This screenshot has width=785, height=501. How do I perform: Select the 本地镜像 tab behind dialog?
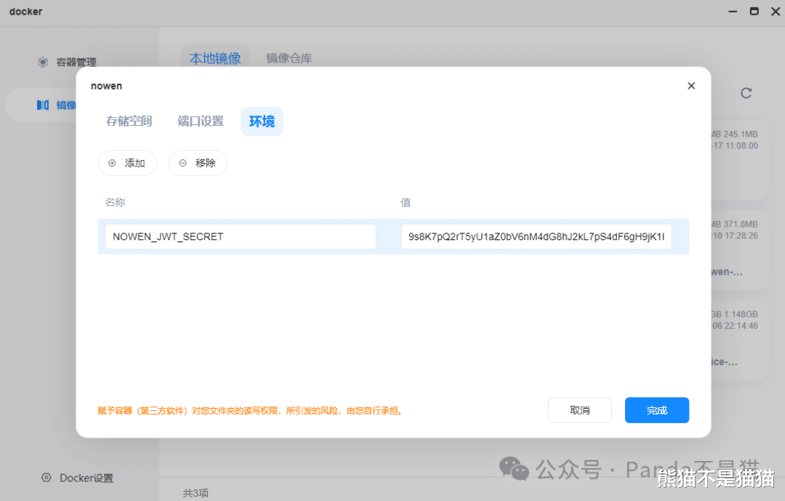(x=214, y=58)
